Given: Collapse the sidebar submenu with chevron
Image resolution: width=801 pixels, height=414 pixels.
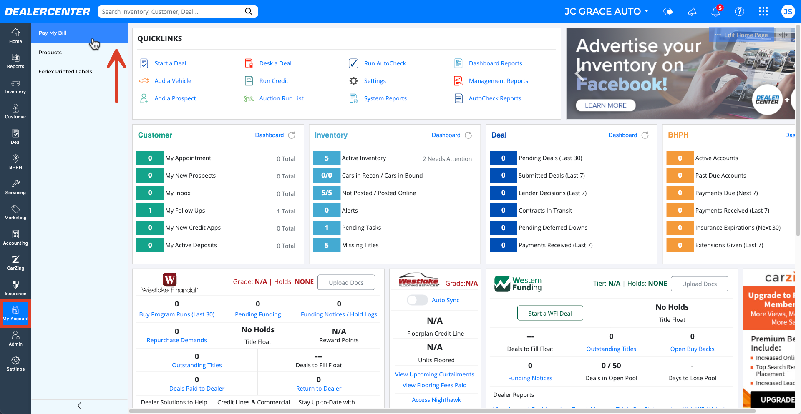Looking at the screenshot, I should click(x=79, y=406).
